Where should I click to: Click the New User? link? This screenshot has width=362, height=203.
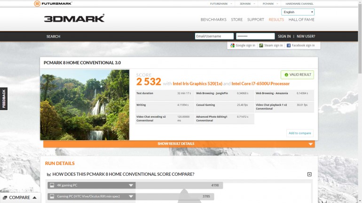pyautogui.click(x=306, y=36)
